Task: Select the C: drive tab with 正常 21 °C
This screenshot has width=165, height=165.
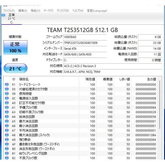Action: tap(11, 19)
